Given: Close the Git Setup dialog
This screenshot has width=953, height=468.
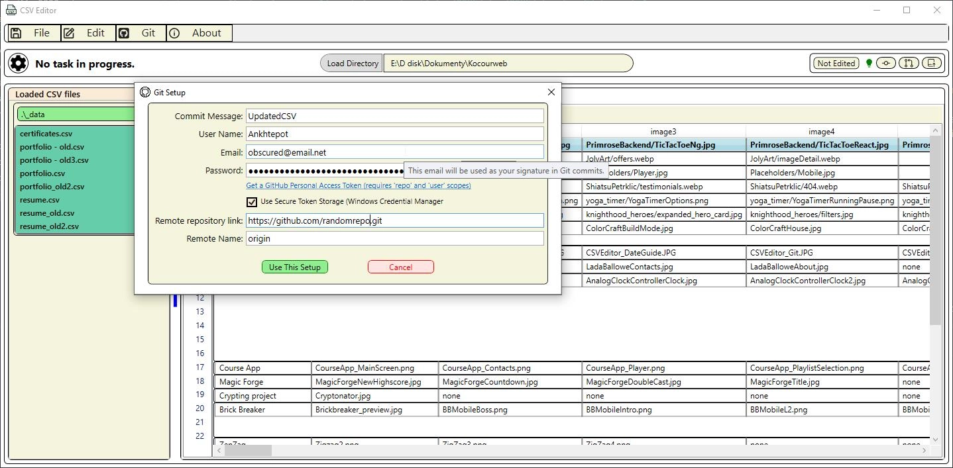Looking at the screenshot, I should (551, 92).
